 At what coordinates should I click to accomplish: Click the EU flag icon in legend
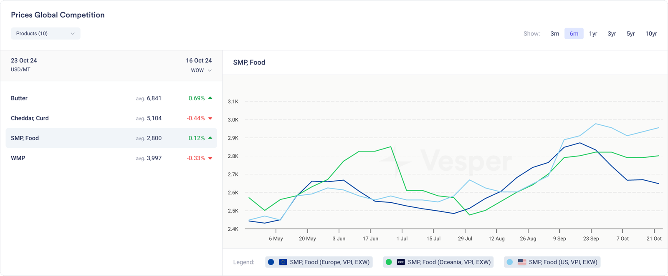coord(283,262)
